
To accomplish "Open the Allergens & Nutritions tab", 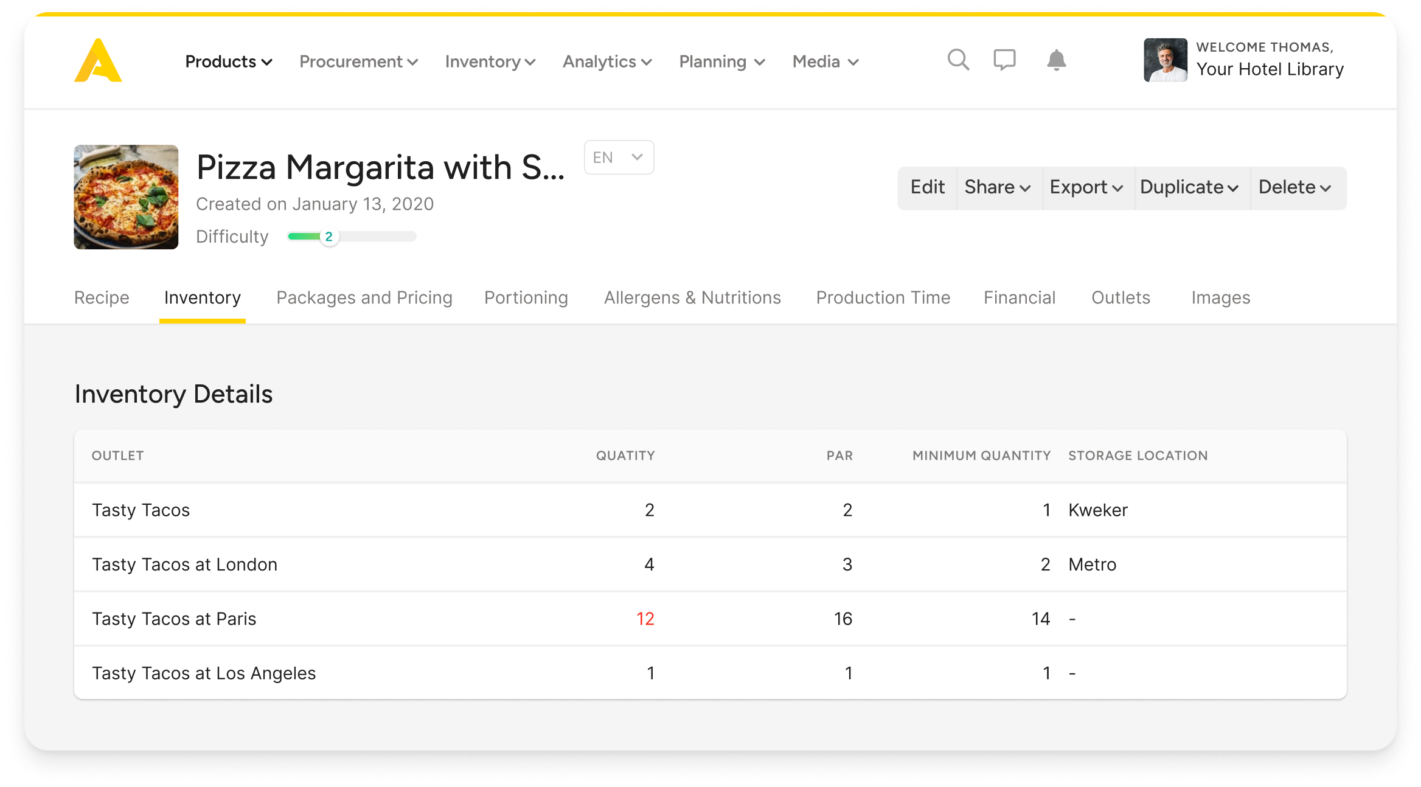I will click(692, 297).
